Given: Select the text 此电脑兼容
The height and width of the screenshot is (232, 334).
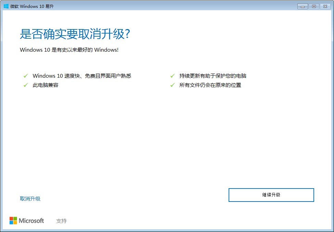Looking at the screenshot, I should 46,85.
